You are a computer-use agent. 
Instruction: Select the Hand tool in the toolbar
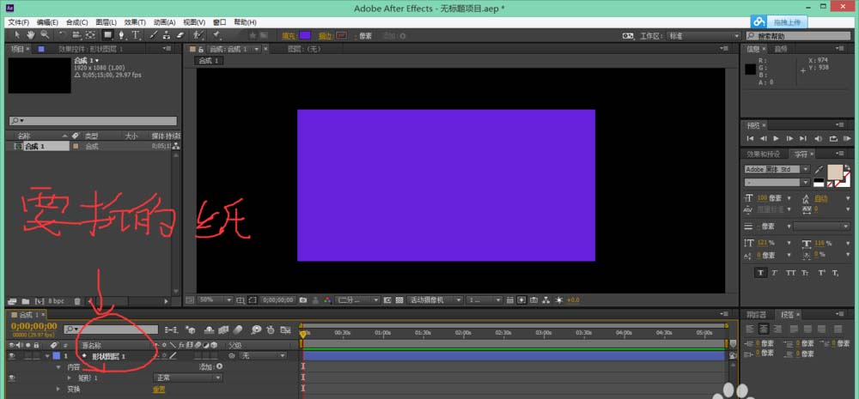coord(31,35)
